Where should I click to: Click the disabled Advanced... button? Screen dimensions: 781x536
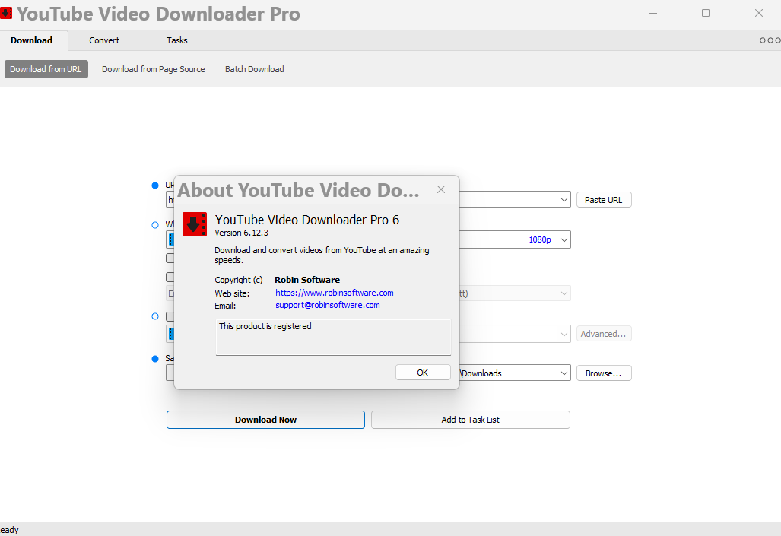click(604, 334)
